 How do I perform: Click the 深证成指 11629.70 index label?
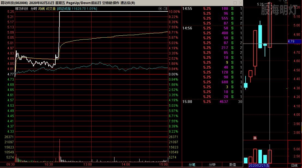(x=77, y=9)
